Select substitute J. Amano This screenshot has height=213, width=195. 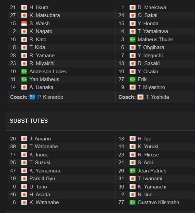point(40,139)
